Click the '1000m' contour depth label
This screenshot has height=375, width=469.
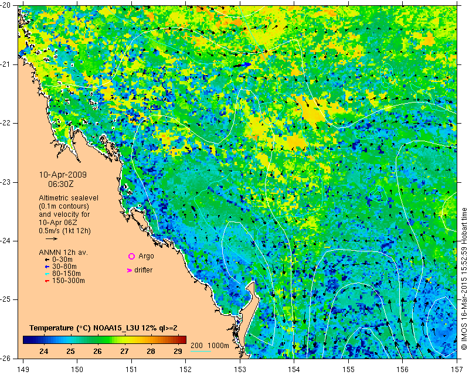pos(218,345)
